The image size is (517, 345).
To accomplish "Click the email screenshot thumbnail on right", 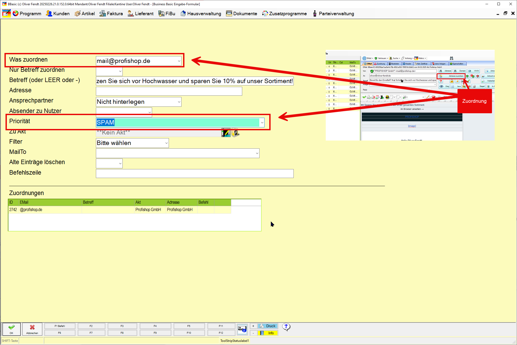I will (410, 95).
